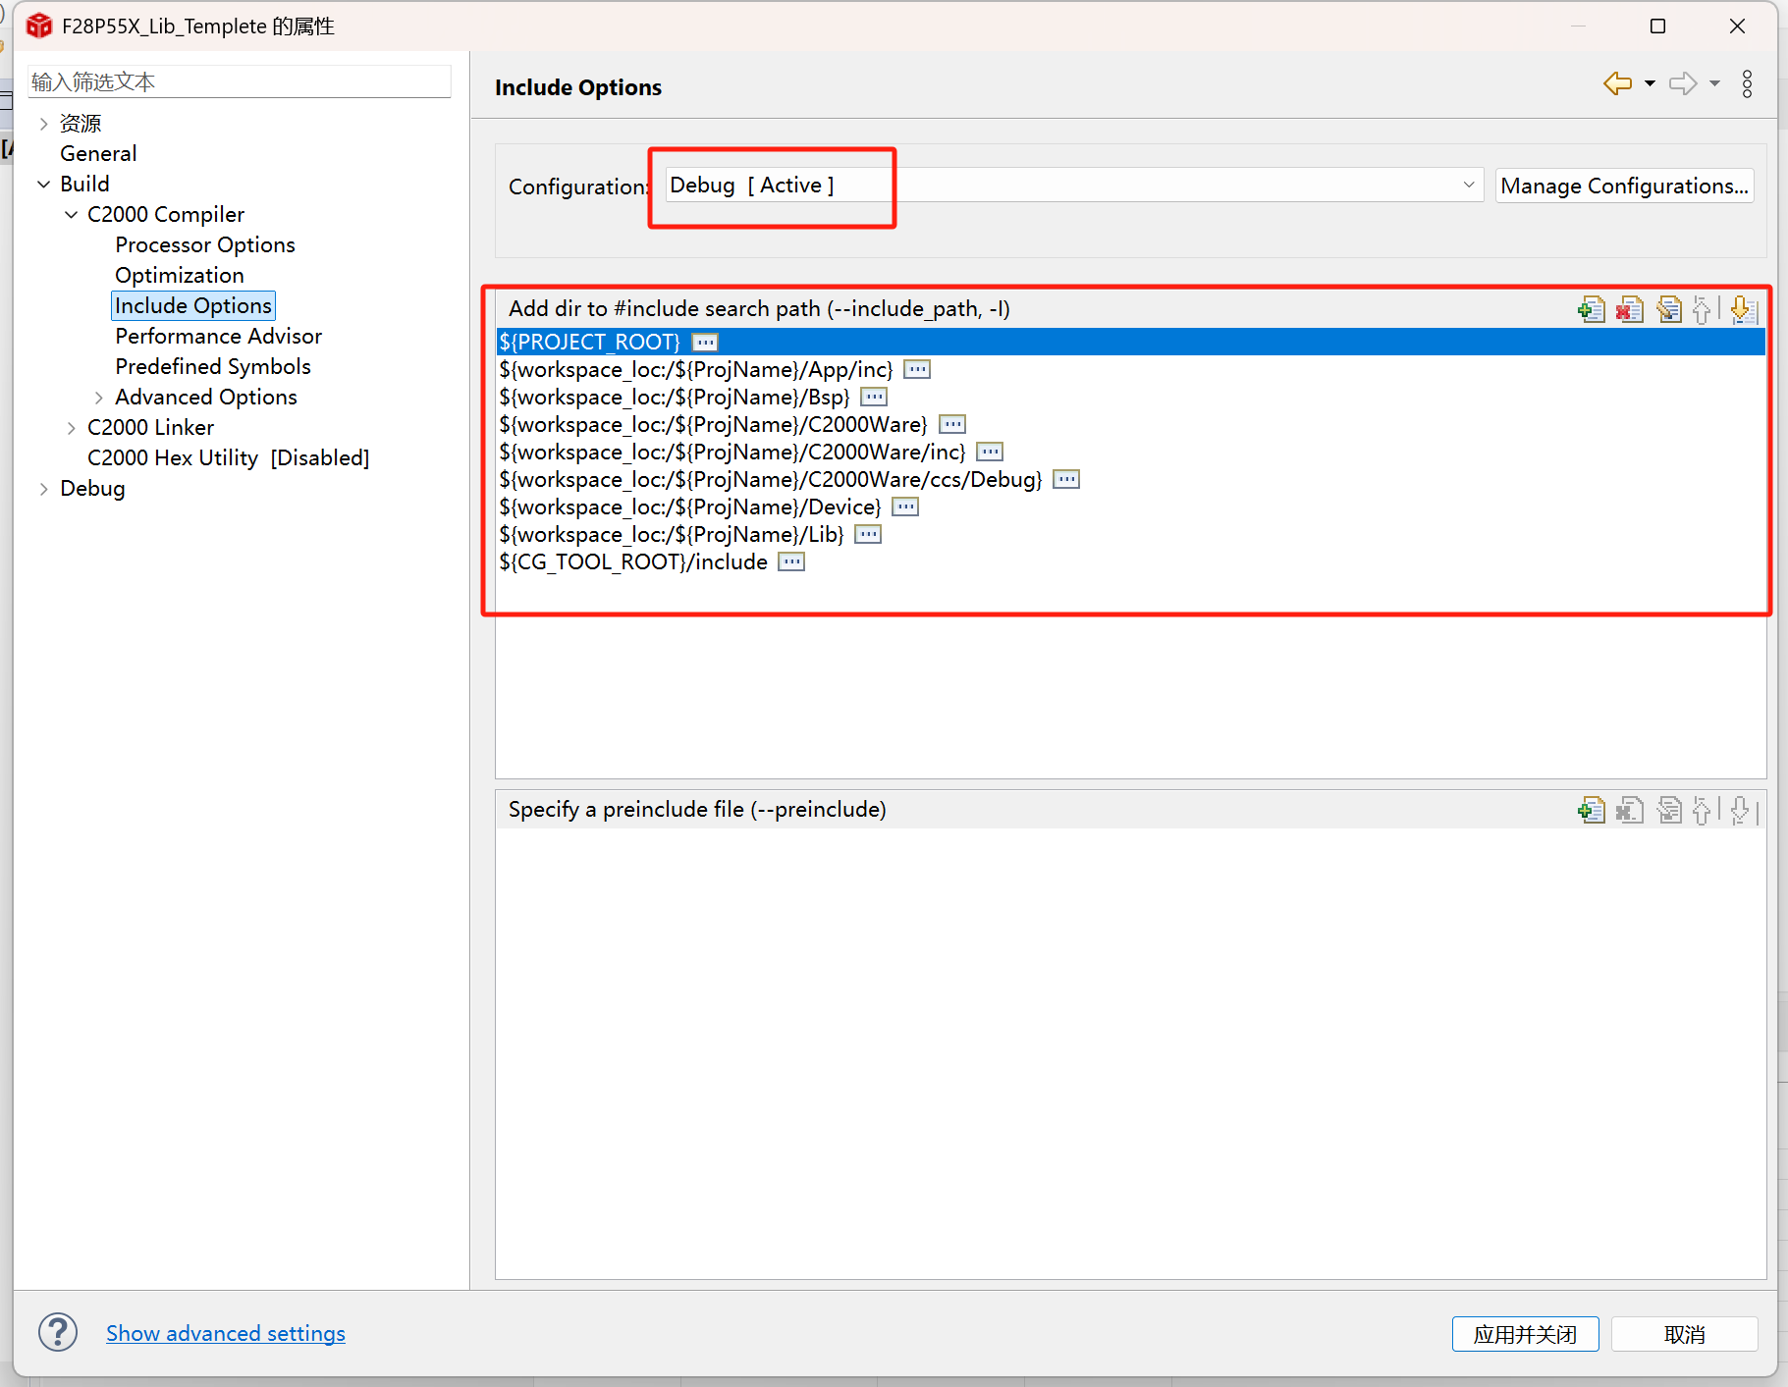The width and height of the screenshot is (1788, 1387).
Task: Select the C2000Ware/inc include path row
Action: tap(1131, 452)
